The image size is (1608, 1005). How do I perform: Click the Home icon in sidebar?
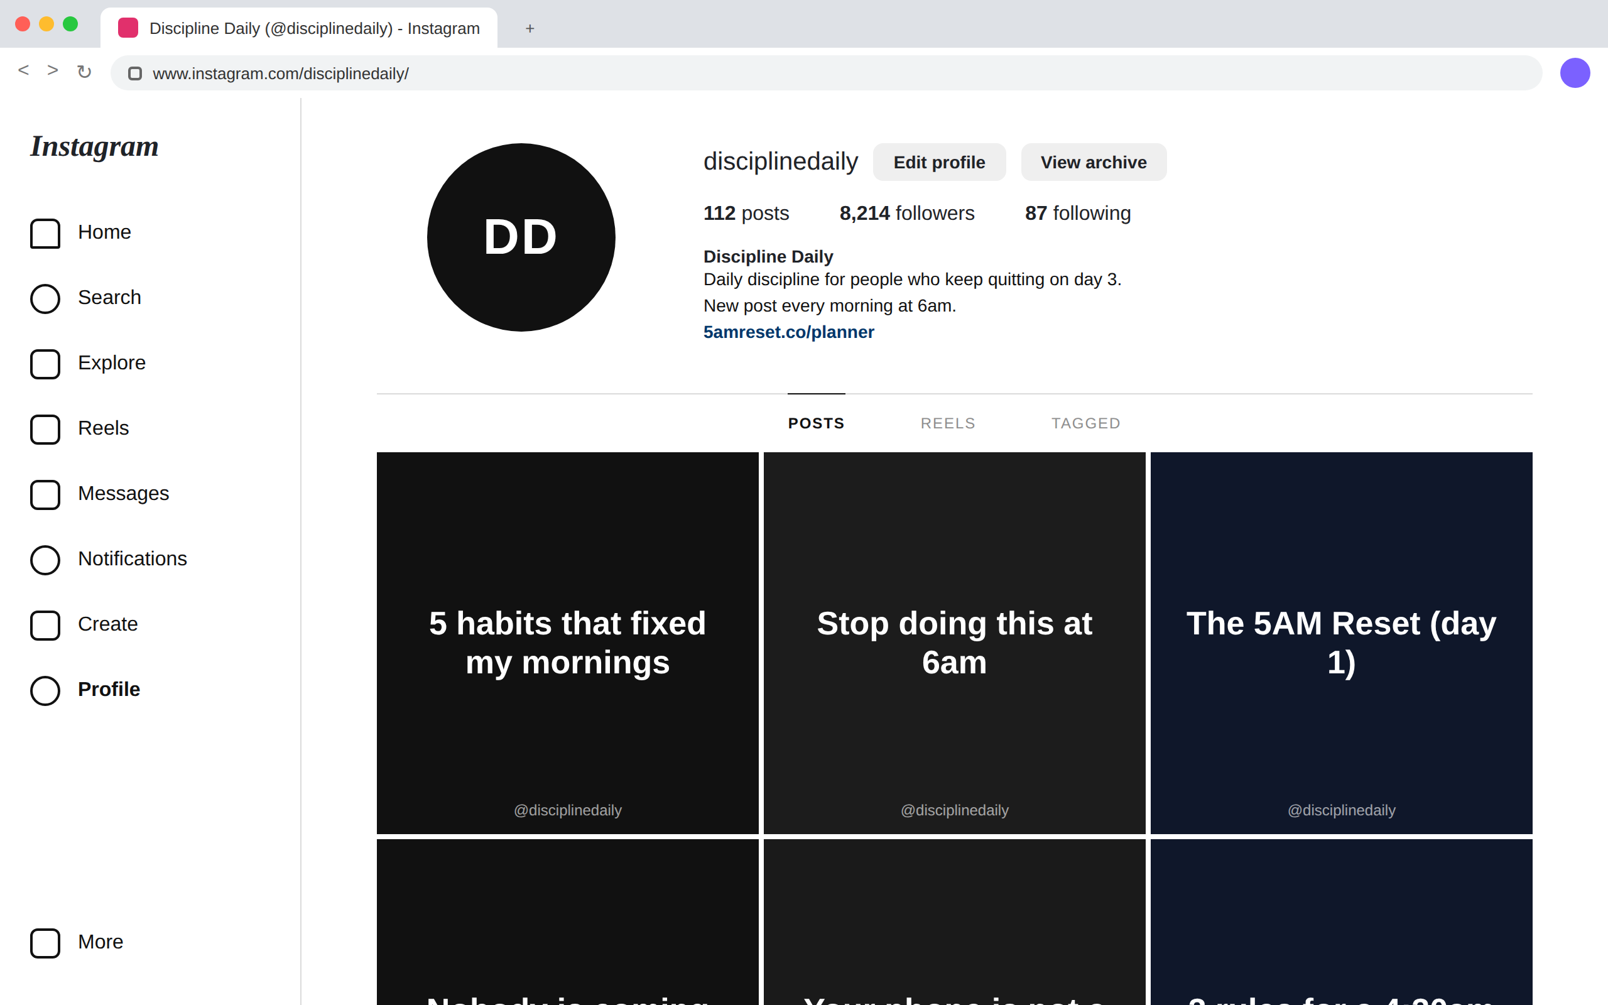click(x=45, y=233)
